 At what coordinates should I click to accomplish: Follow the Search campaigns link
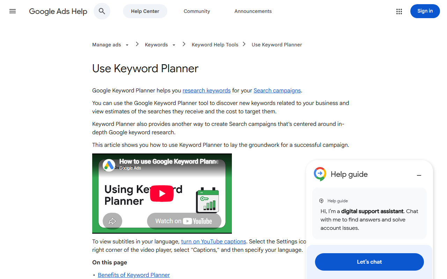[x=277, y=90]
